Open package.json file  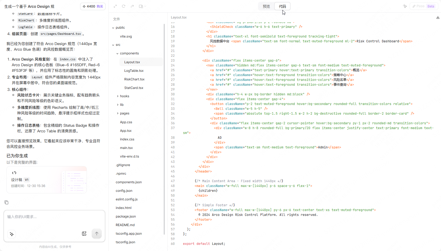(x=126, y=216)
